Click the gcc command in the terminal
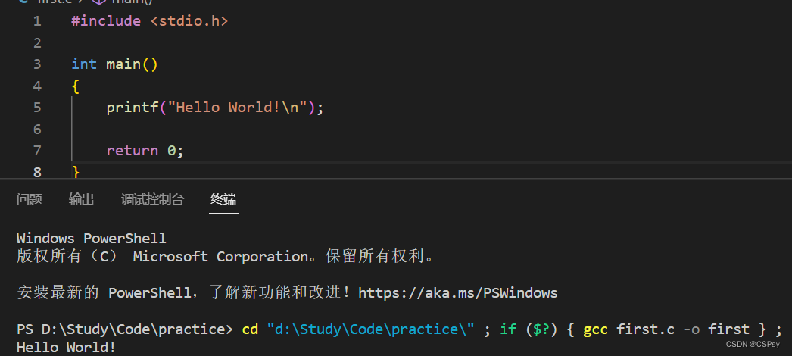The image size is (792, 356). pos(596,329)
